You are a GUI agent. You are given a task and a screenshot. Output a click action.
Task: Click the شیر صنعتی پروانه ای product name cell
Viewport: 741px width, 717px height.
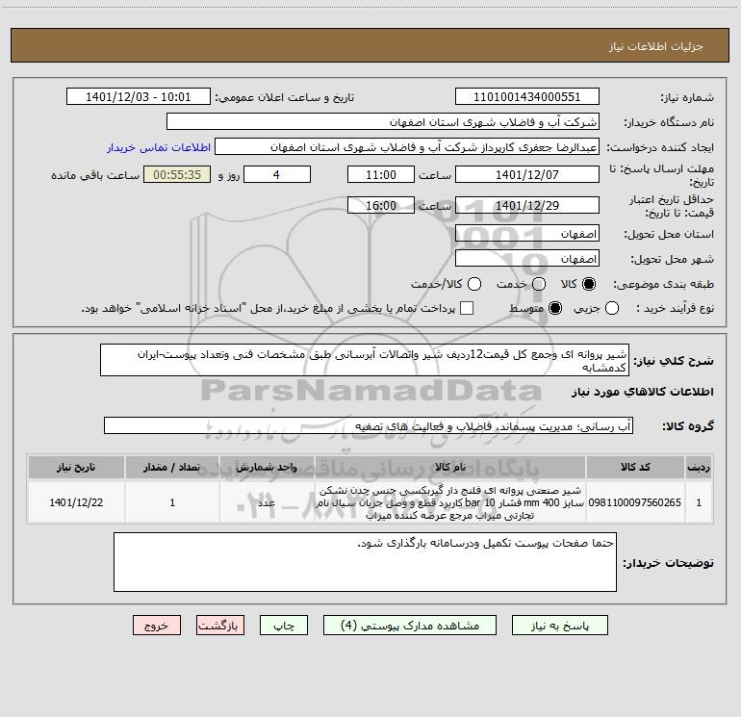450,502
